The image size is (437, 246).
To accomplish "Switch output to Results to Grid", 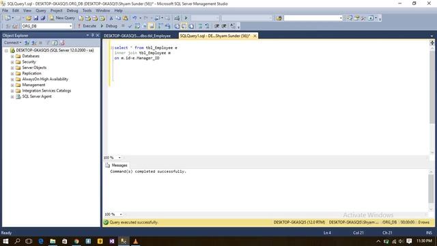I will [x=184, y=26].
